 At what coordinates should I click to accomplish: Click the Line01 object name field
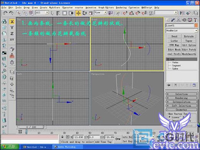pyautogui.click(x=180, y=25)
